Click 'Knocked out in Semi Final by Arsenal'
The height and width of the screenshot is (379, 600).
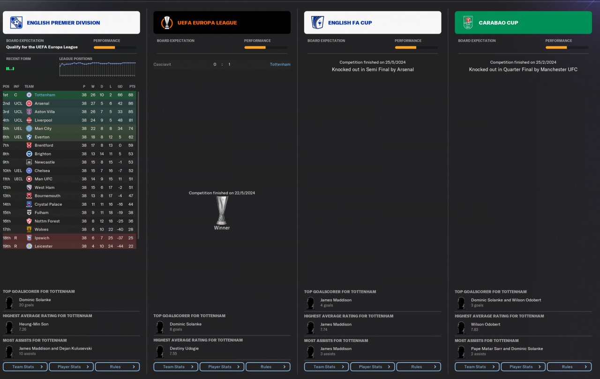[373, 70]
